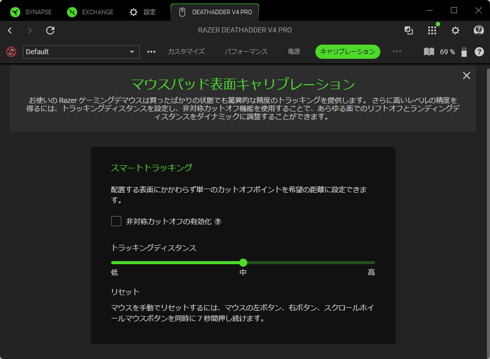This screenshot has width=490, height=359.
Task: Close the Synapse window
Action: point(478,10)
